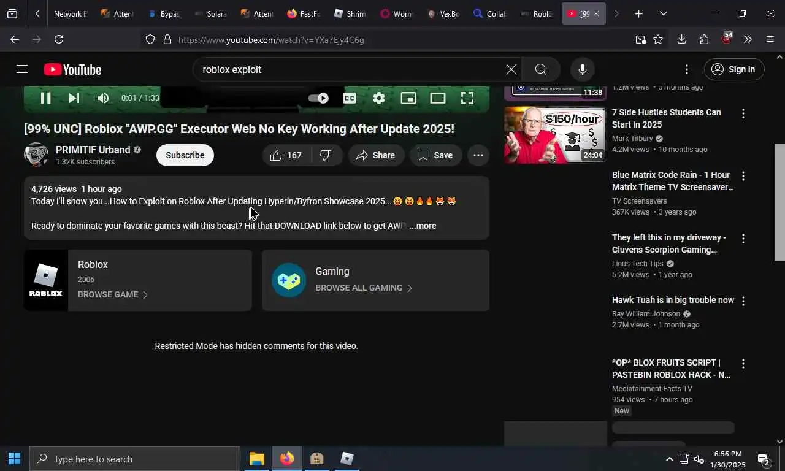Subscribe to PRIMITIF Urband channel
The width and height of the screenshot is (785, 471).
click(185, 155)
